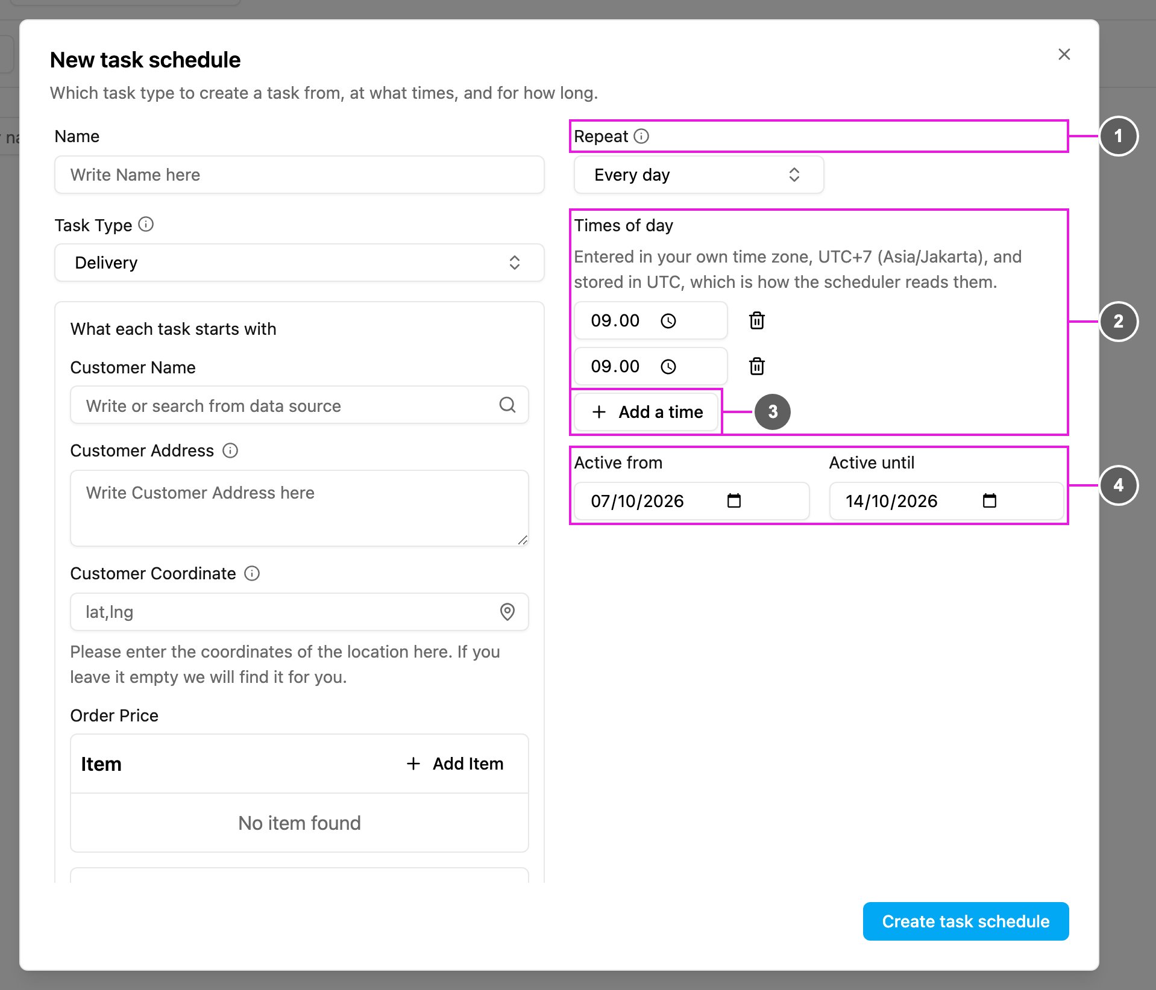This screenshot has height=990, width=1156.
Task: Focus the Customer Name search field
Action: (x=300, y=405)
